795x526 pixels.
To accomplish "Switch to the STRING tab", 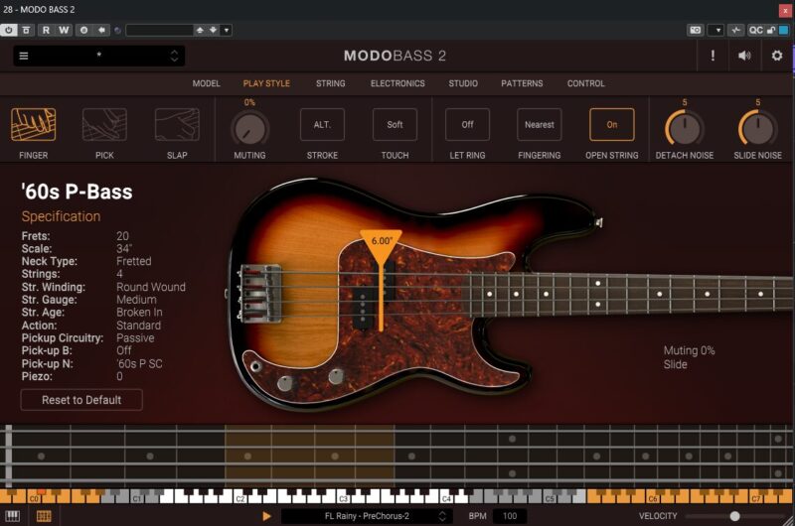I will pyautogui.click(x=331, y=83).
